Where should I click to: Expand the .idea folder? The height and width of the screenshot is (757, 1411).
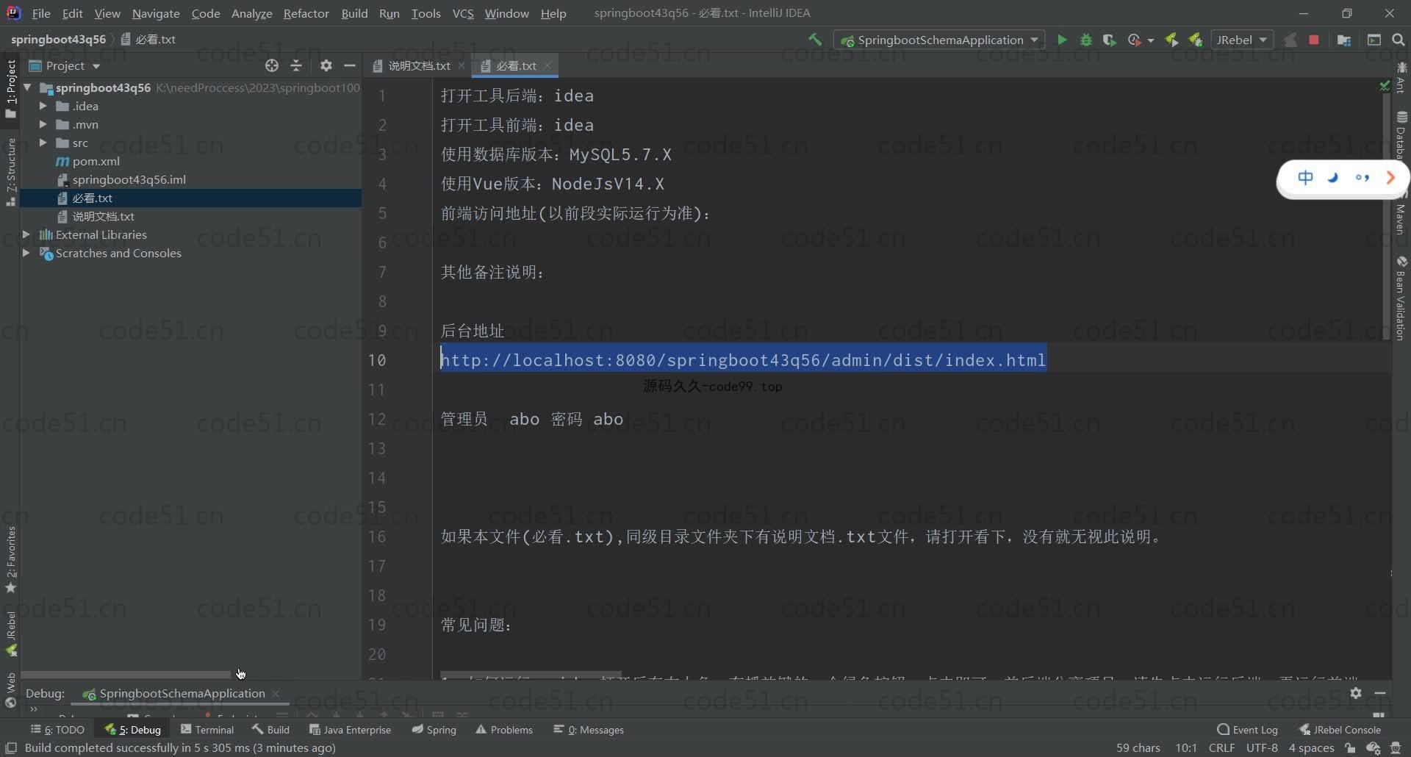click(43, 106)
